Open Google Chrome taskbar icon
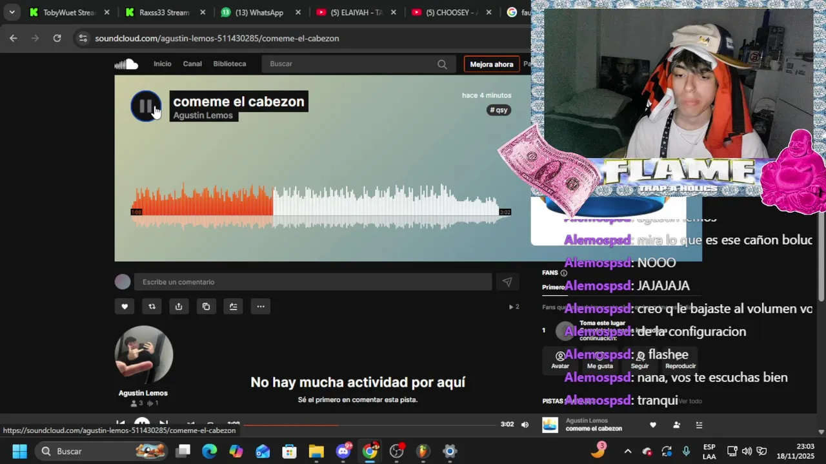Image resolution: width=826 pixels, height=464 pixels. click(x=370, y=451)
